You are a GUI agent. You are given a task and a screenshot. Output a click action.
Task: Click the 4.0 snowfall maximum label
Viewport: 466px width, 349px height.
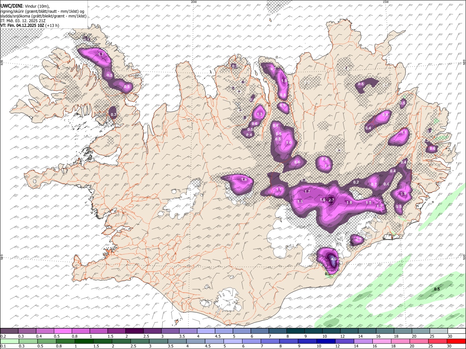[x=333, y=260]
